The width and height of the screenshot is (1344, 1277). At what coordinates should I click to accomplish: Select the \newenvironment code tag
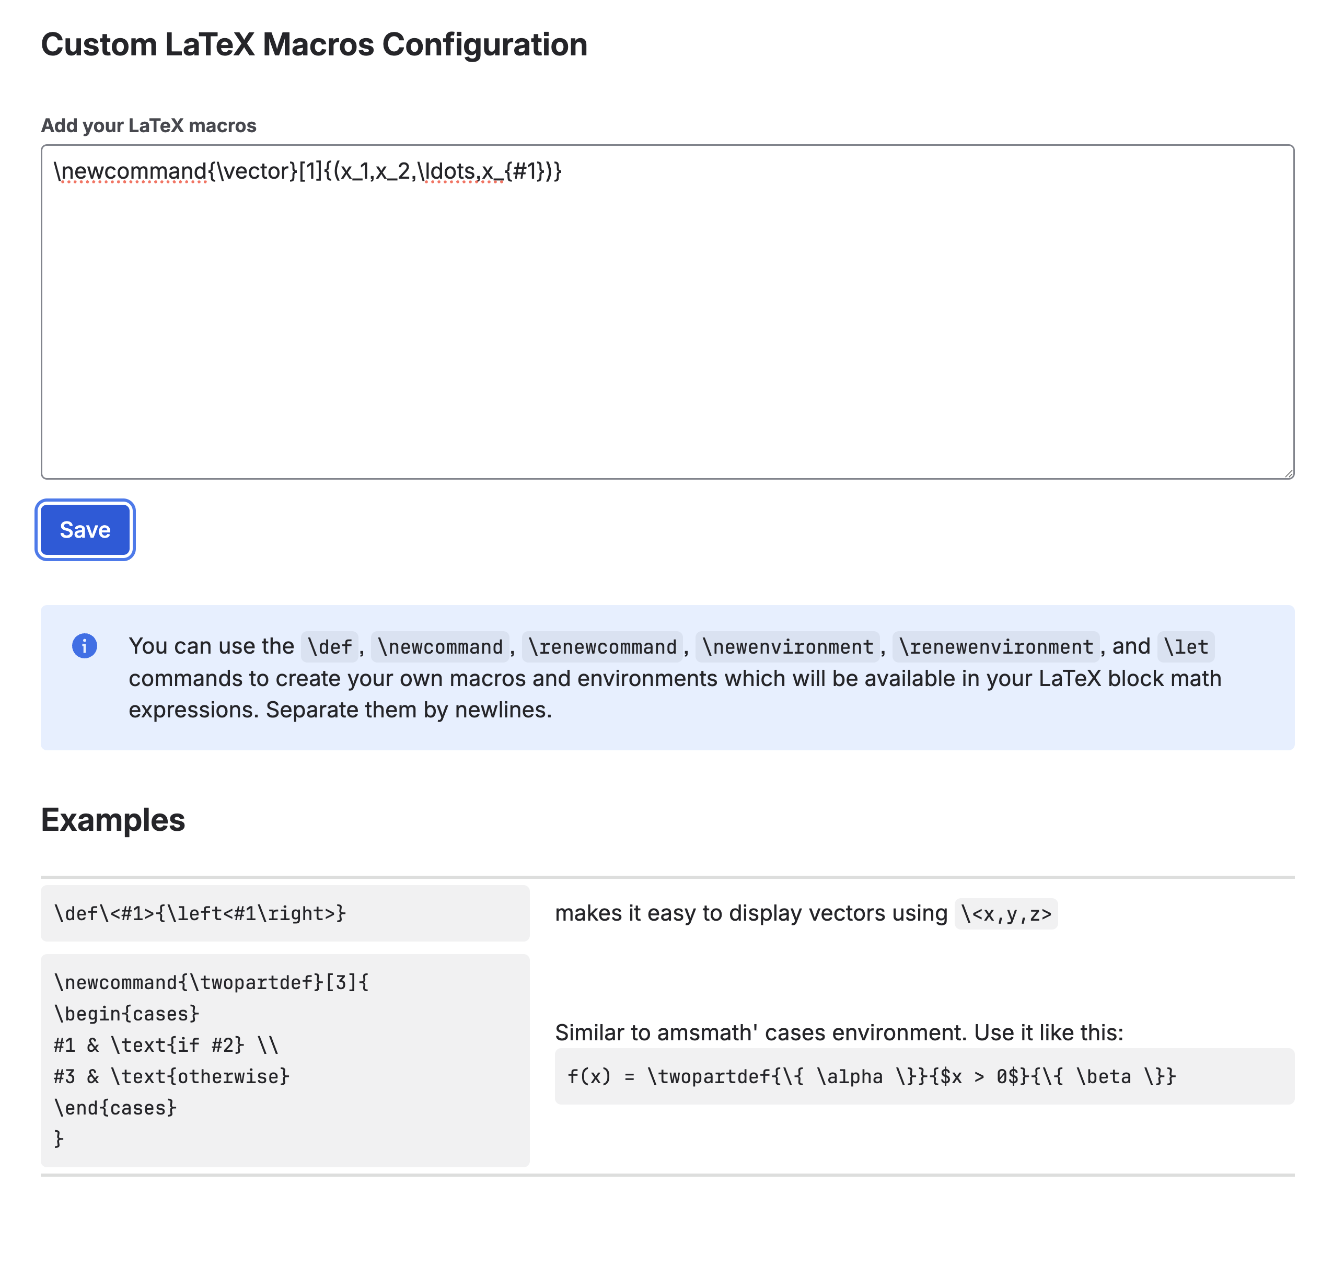tap(787, 647)
